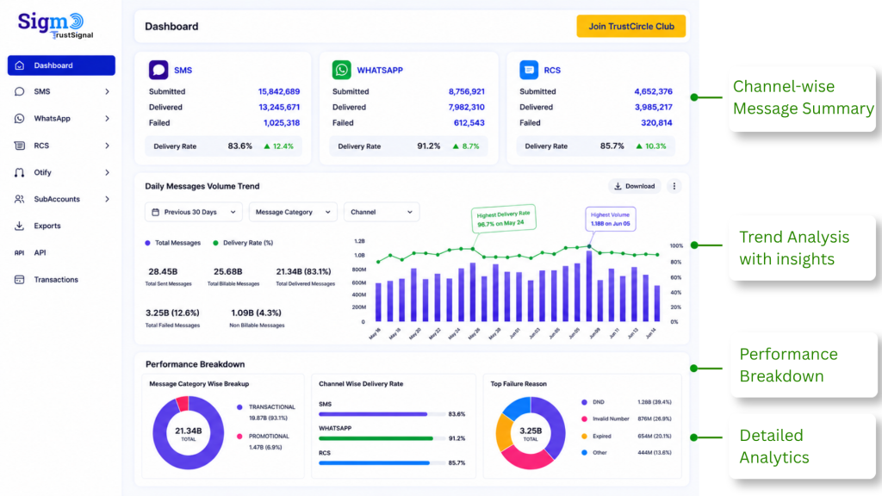Expand the Otify sidebar submenu chevron

coord(107,172)
